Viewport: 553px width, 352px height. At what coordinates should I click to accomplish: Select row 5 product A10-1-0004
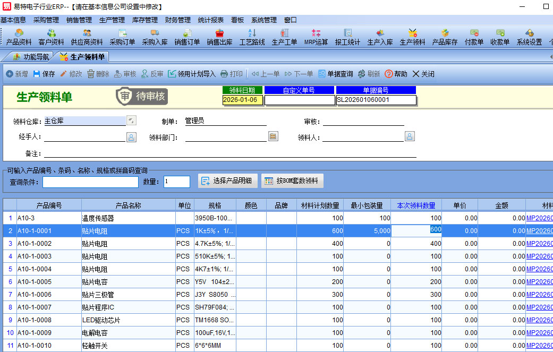(49, 269)
